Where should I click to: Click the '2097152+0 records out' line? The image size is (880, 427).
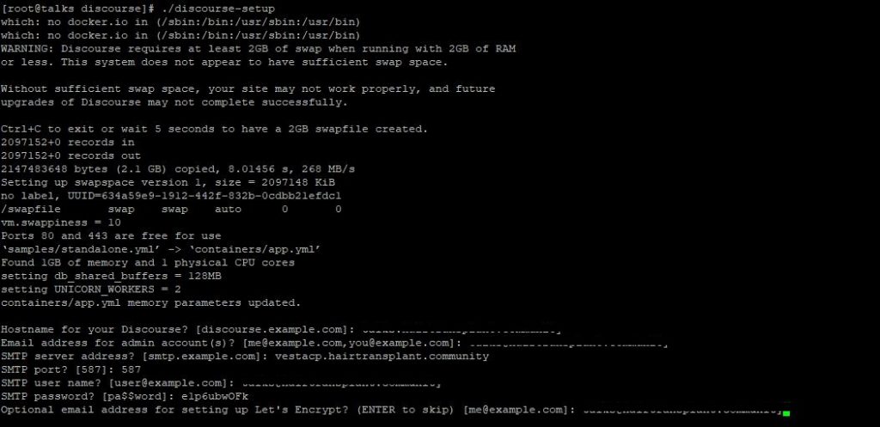coord(70,156)
